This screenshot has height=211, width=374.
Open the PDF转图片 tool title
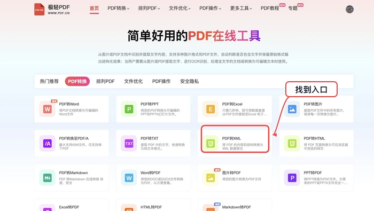[313, 104]
